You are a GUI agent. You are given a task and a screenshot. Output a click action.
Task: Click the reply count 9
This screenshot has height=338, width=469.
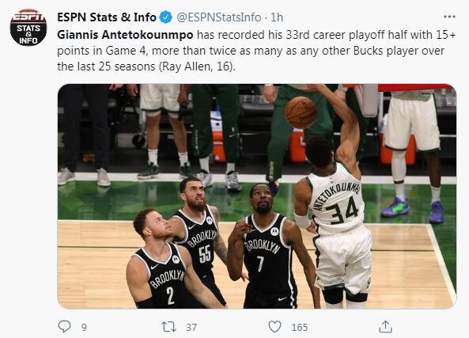click(x=84, y=327)
